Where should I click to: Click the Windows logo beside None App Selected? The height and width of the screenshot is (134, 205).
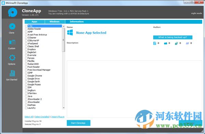(70, 32)
